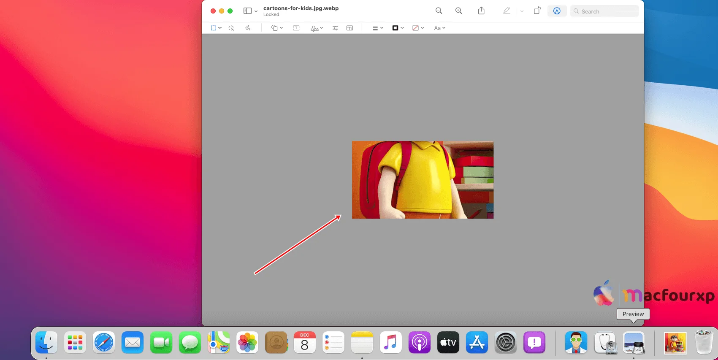Open Calendar showing DEC 8

[x=305, y=342]
